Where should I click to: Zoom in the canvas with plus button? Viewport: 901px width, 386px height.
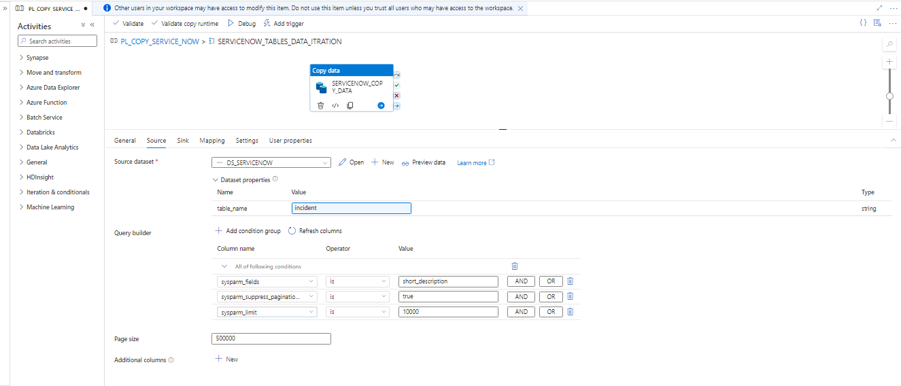[x=889, y=62]
